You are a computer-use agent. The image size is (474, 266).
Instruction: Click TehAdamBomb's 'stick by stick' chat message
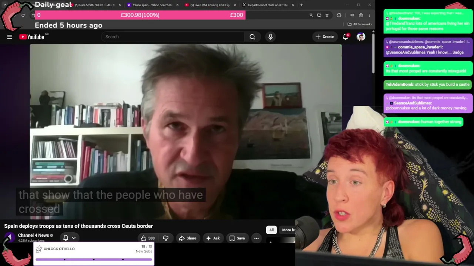[x=428, y=84]
